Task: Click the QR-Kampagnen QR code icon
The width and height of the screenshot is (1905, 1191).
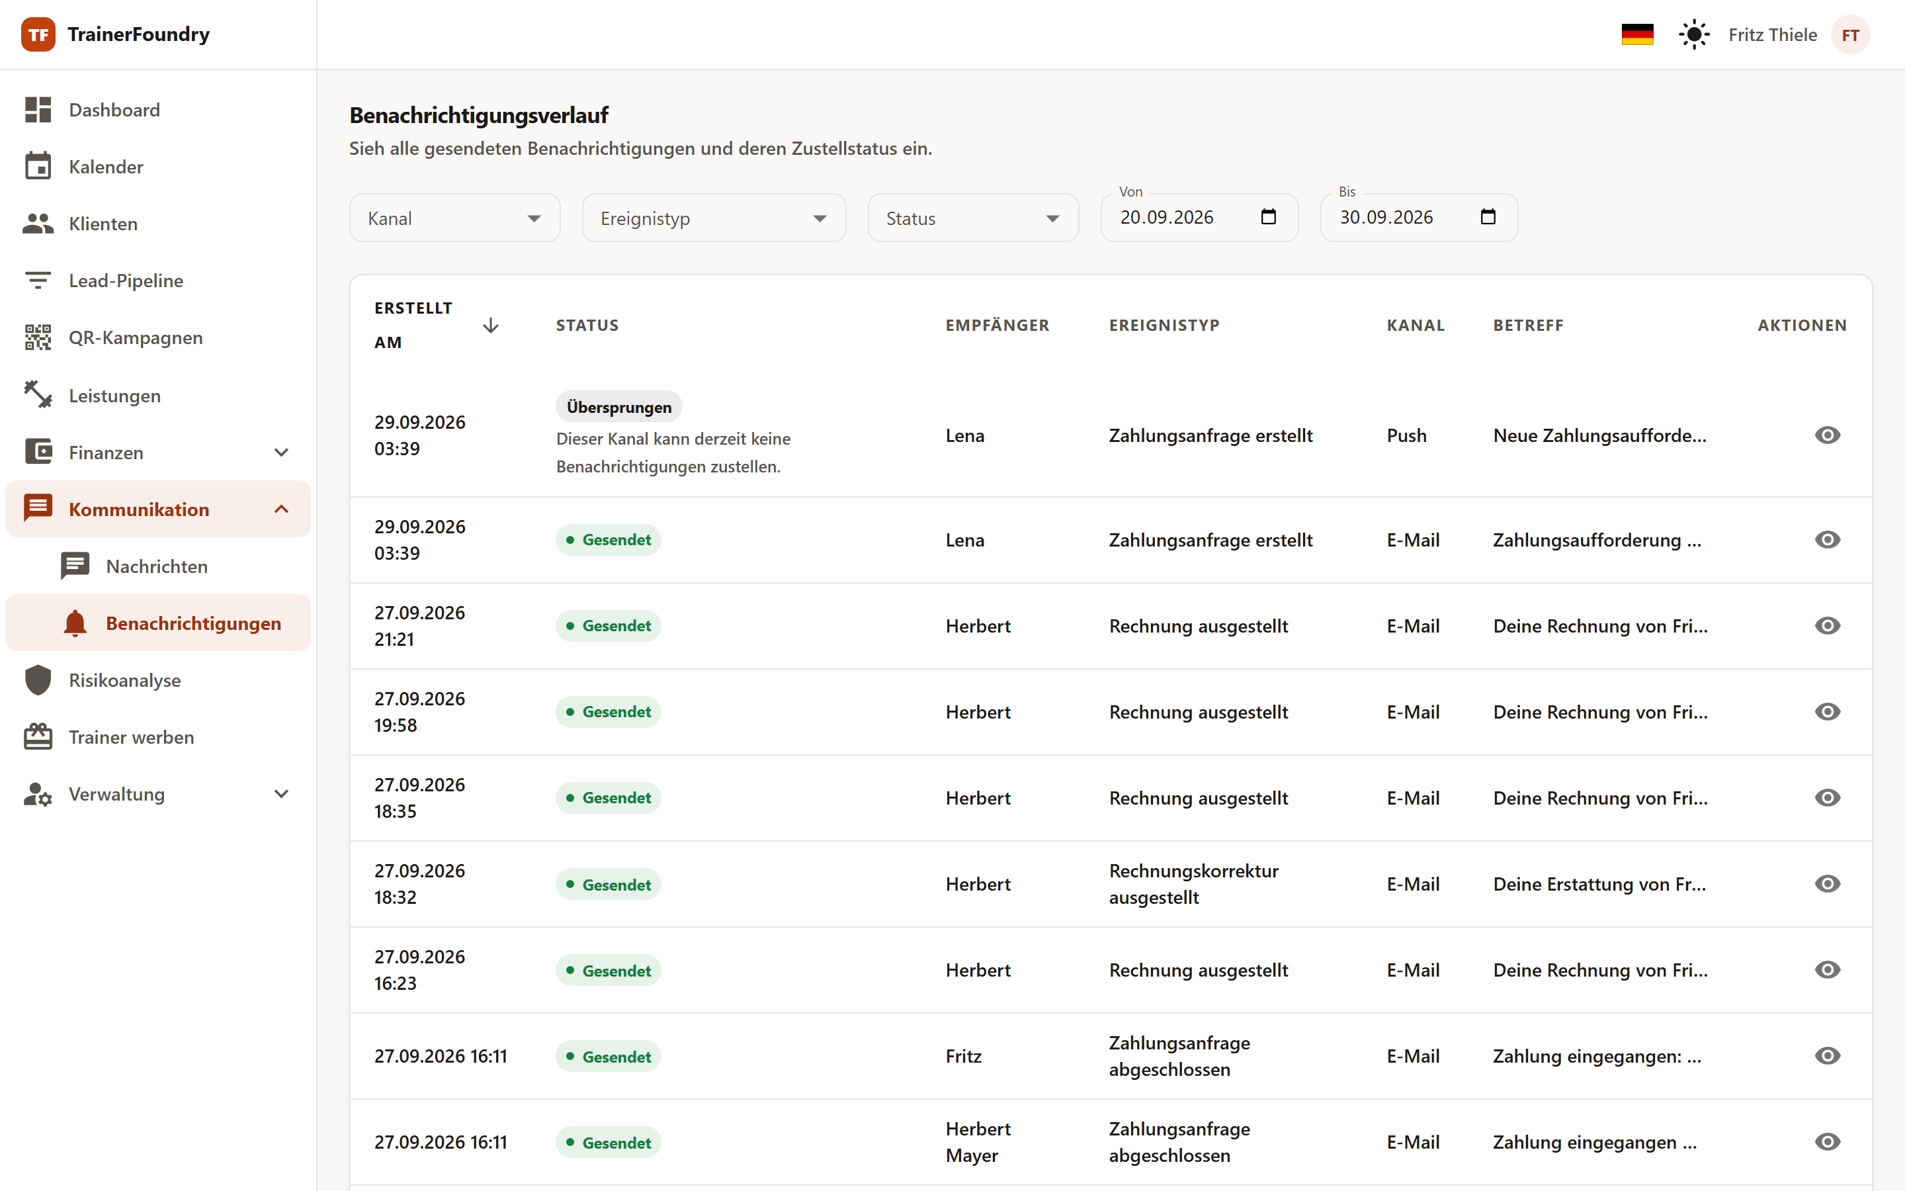Action: click(38, 337)
